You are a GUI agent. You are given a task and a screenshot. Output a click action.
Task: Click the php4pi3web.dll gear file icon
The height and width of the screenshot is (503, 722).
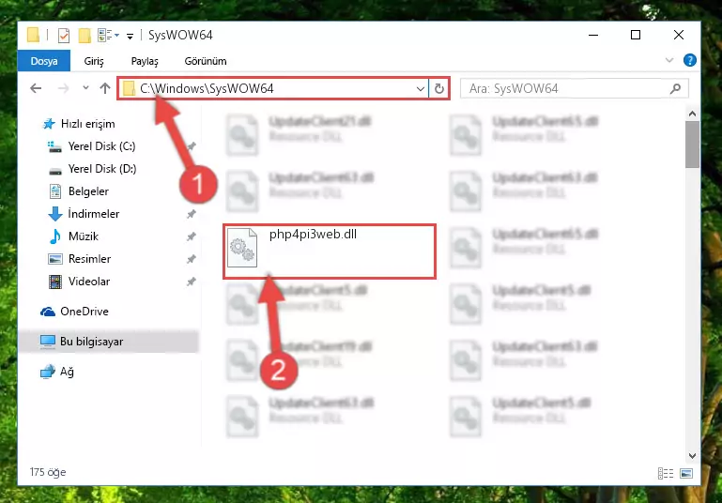coord(242,248)
